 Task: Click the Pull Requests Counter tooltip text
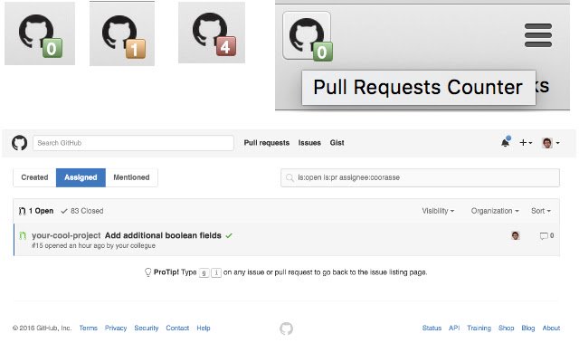(418, 88)
